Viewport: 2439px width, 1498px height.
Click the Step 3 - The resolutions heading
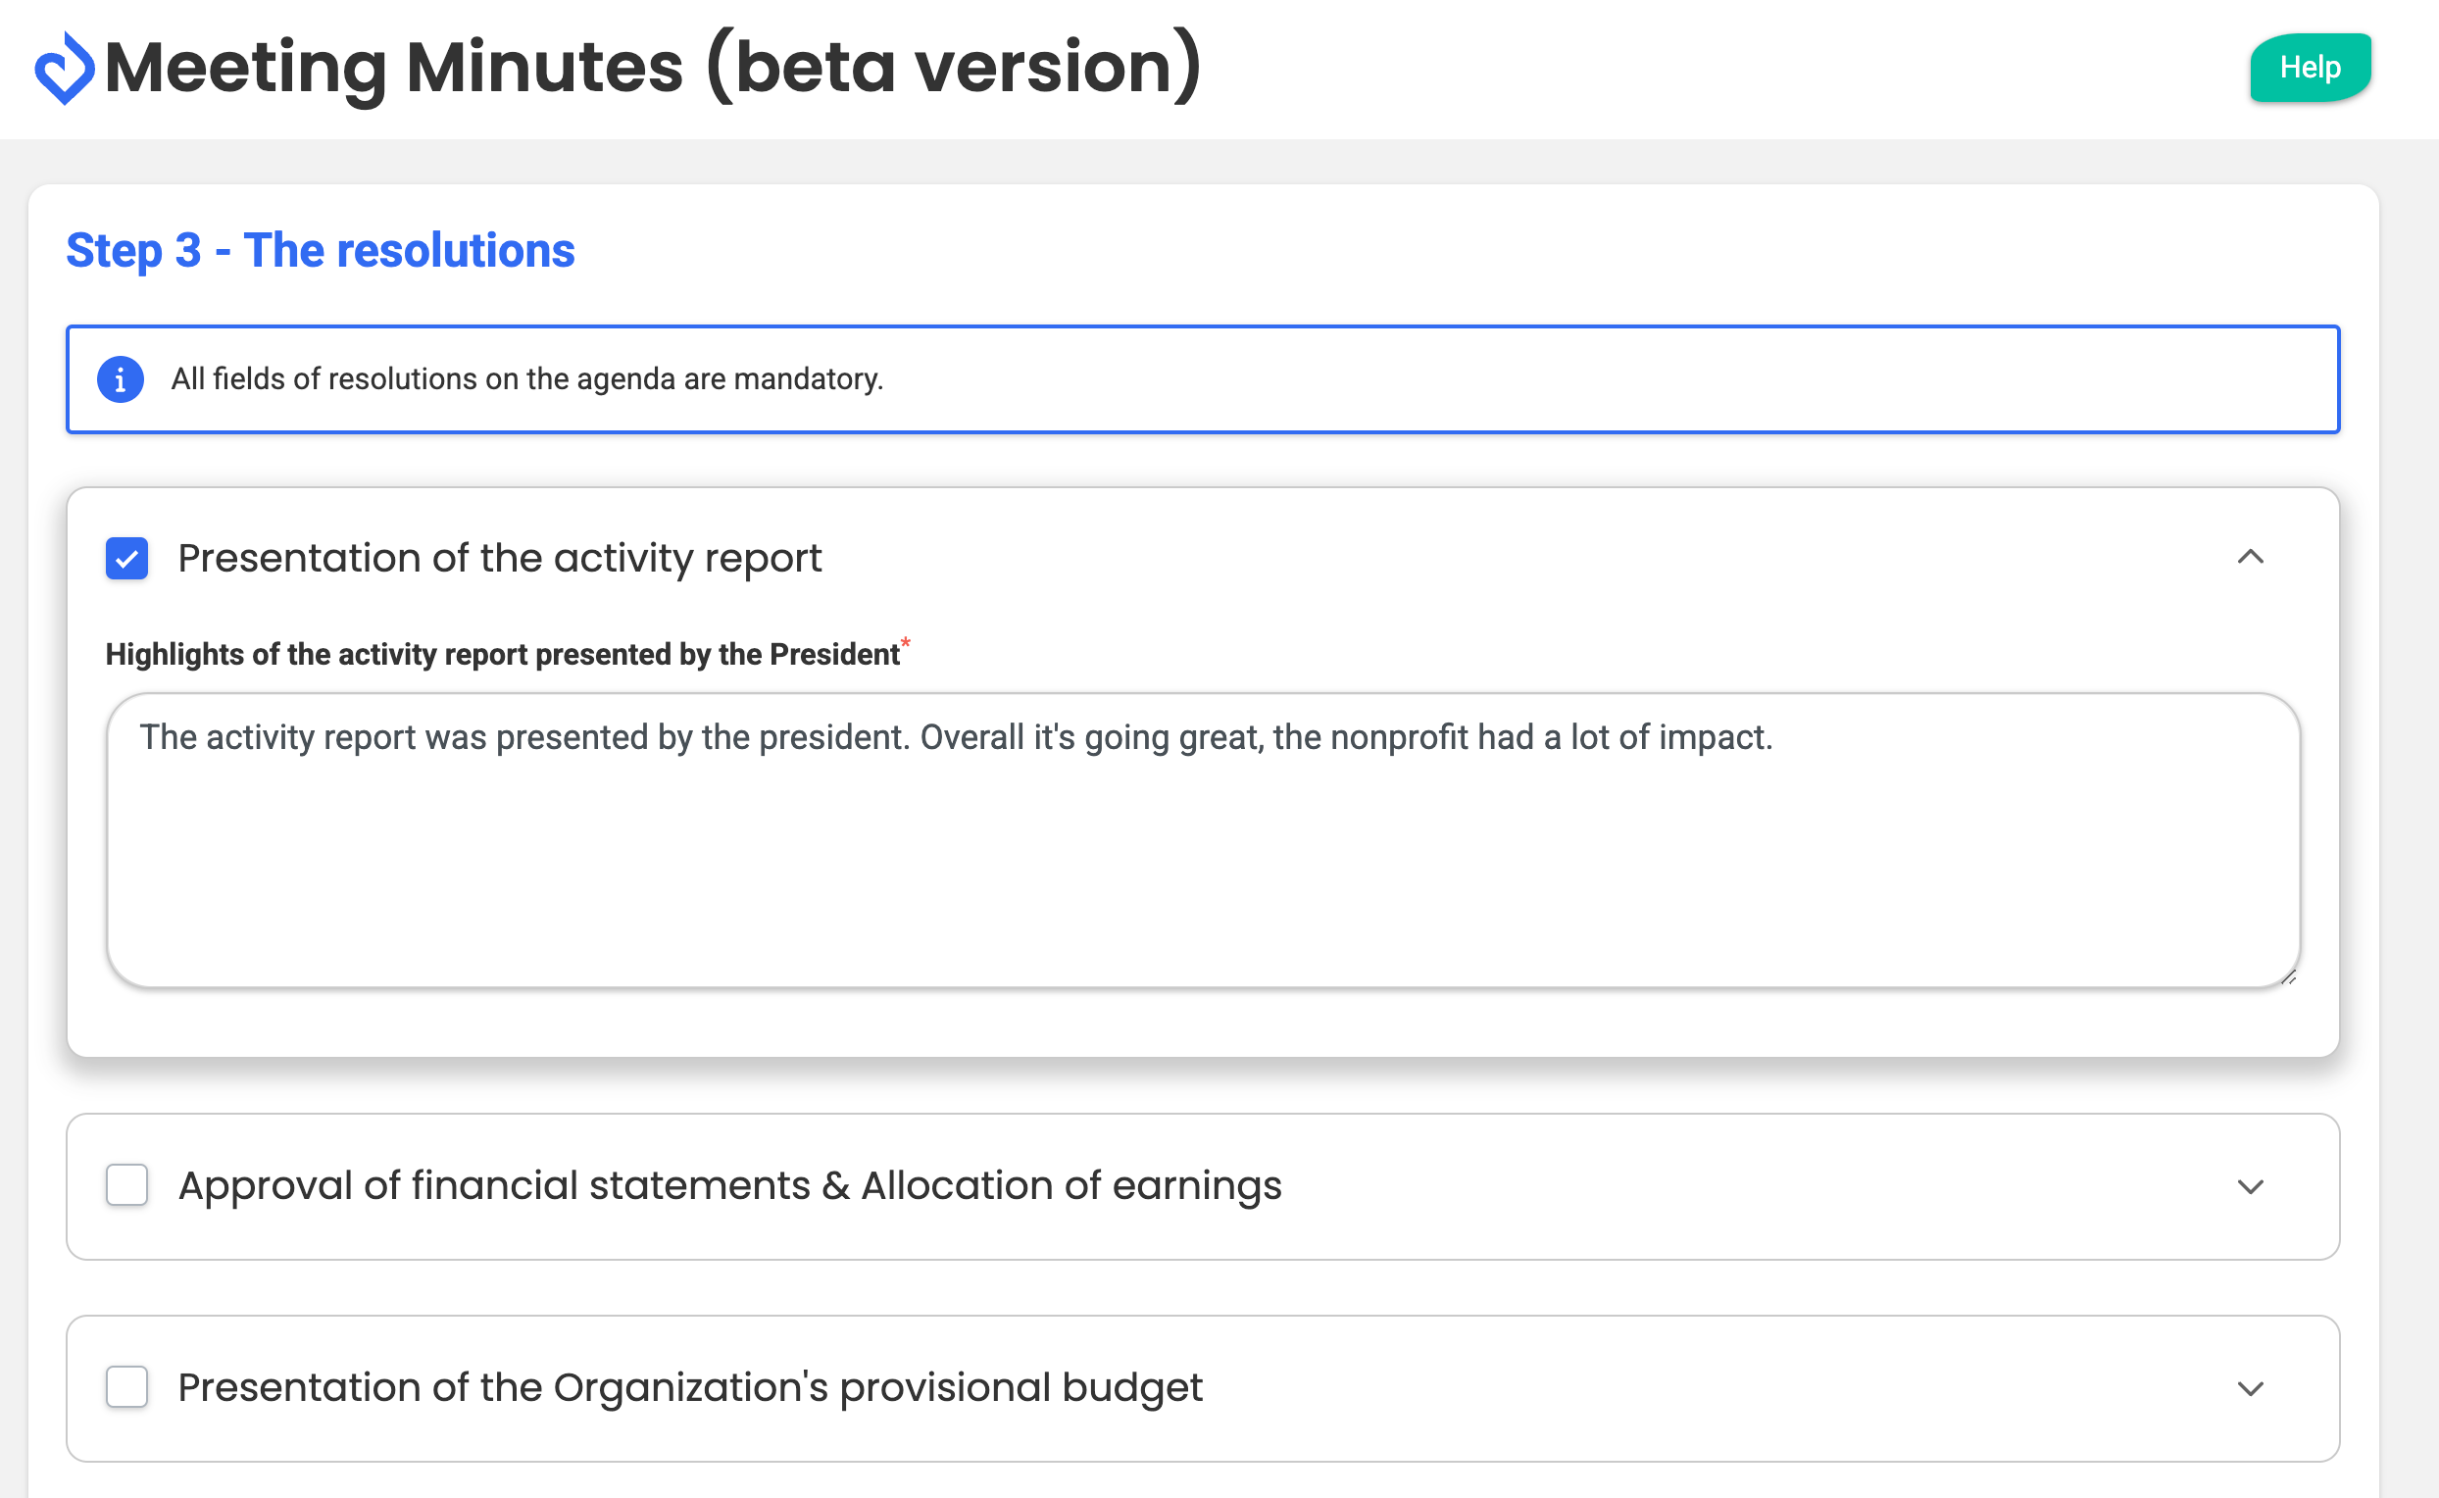(x=320, y=250)
